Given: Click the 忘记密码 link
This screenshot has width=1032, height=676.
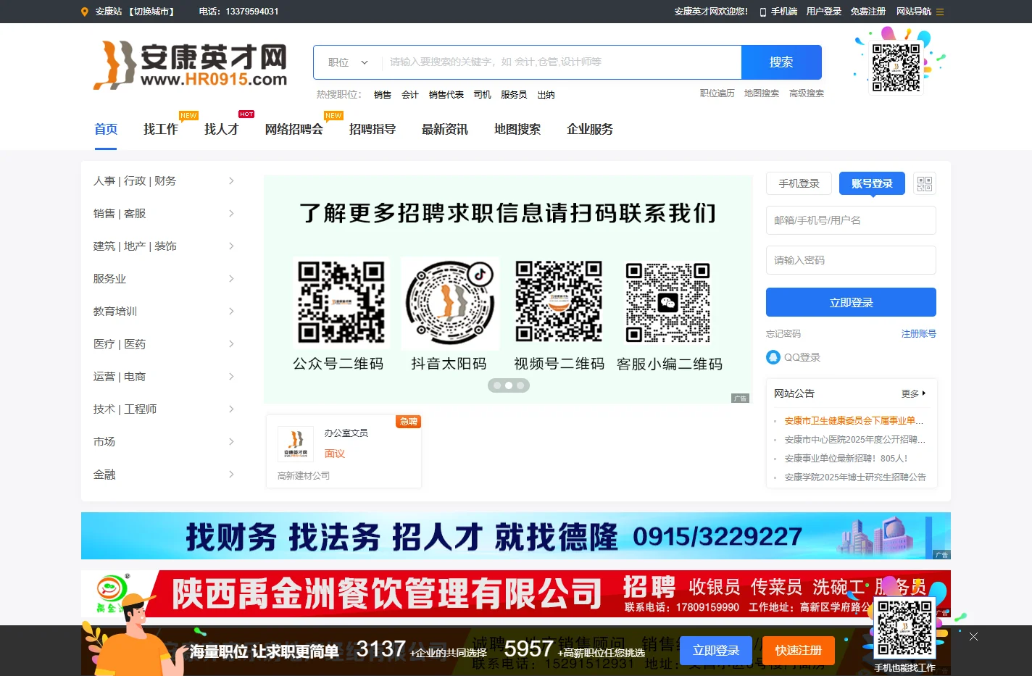Looking at the screenshot, I should point(783,334).
